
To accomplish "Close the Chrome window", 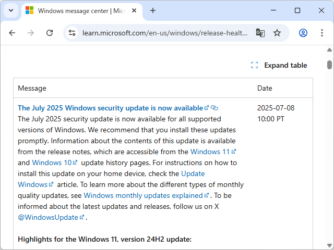I will click(321, 10).
